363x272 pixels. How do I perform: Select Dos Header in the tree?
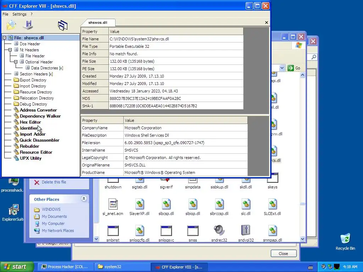click(30, 44)
